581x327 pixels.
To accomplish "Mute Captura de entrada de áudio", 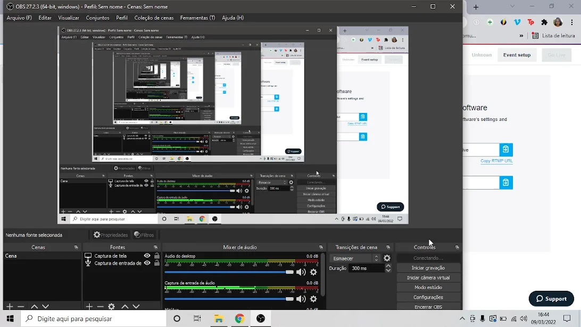I will [x=301, y=299].
